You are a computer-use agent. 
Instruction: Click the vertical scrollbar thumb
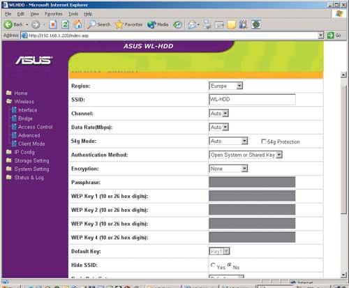(x=343, y=149)
